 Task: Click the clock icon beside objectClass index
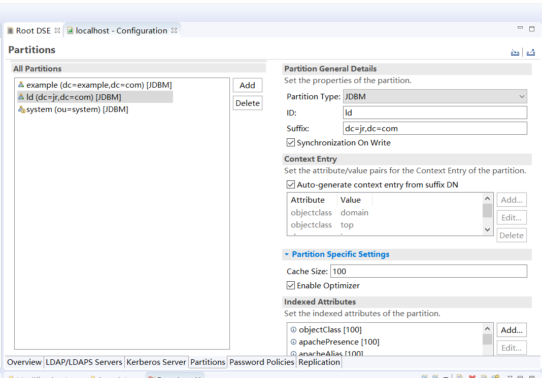pyautogui.click(x=293, y=329)
